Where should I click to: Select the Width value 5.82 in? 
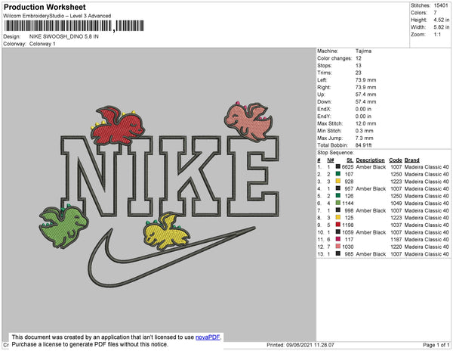[442, 27]
